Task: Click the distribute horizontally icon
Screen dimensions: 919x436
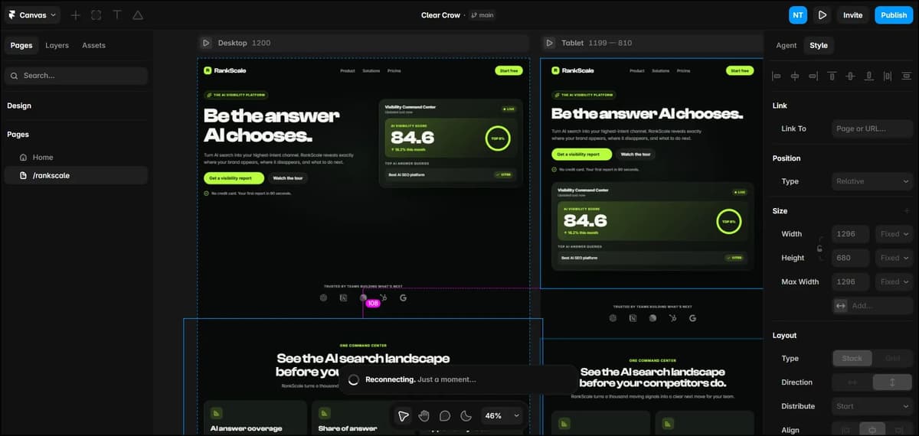Action: pos(888,76)
